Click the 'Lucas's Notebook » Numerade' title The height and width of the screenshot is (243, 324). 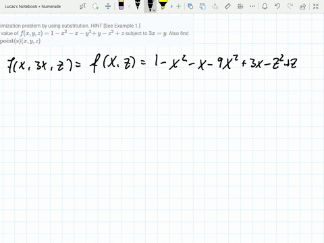click(33, 7)
